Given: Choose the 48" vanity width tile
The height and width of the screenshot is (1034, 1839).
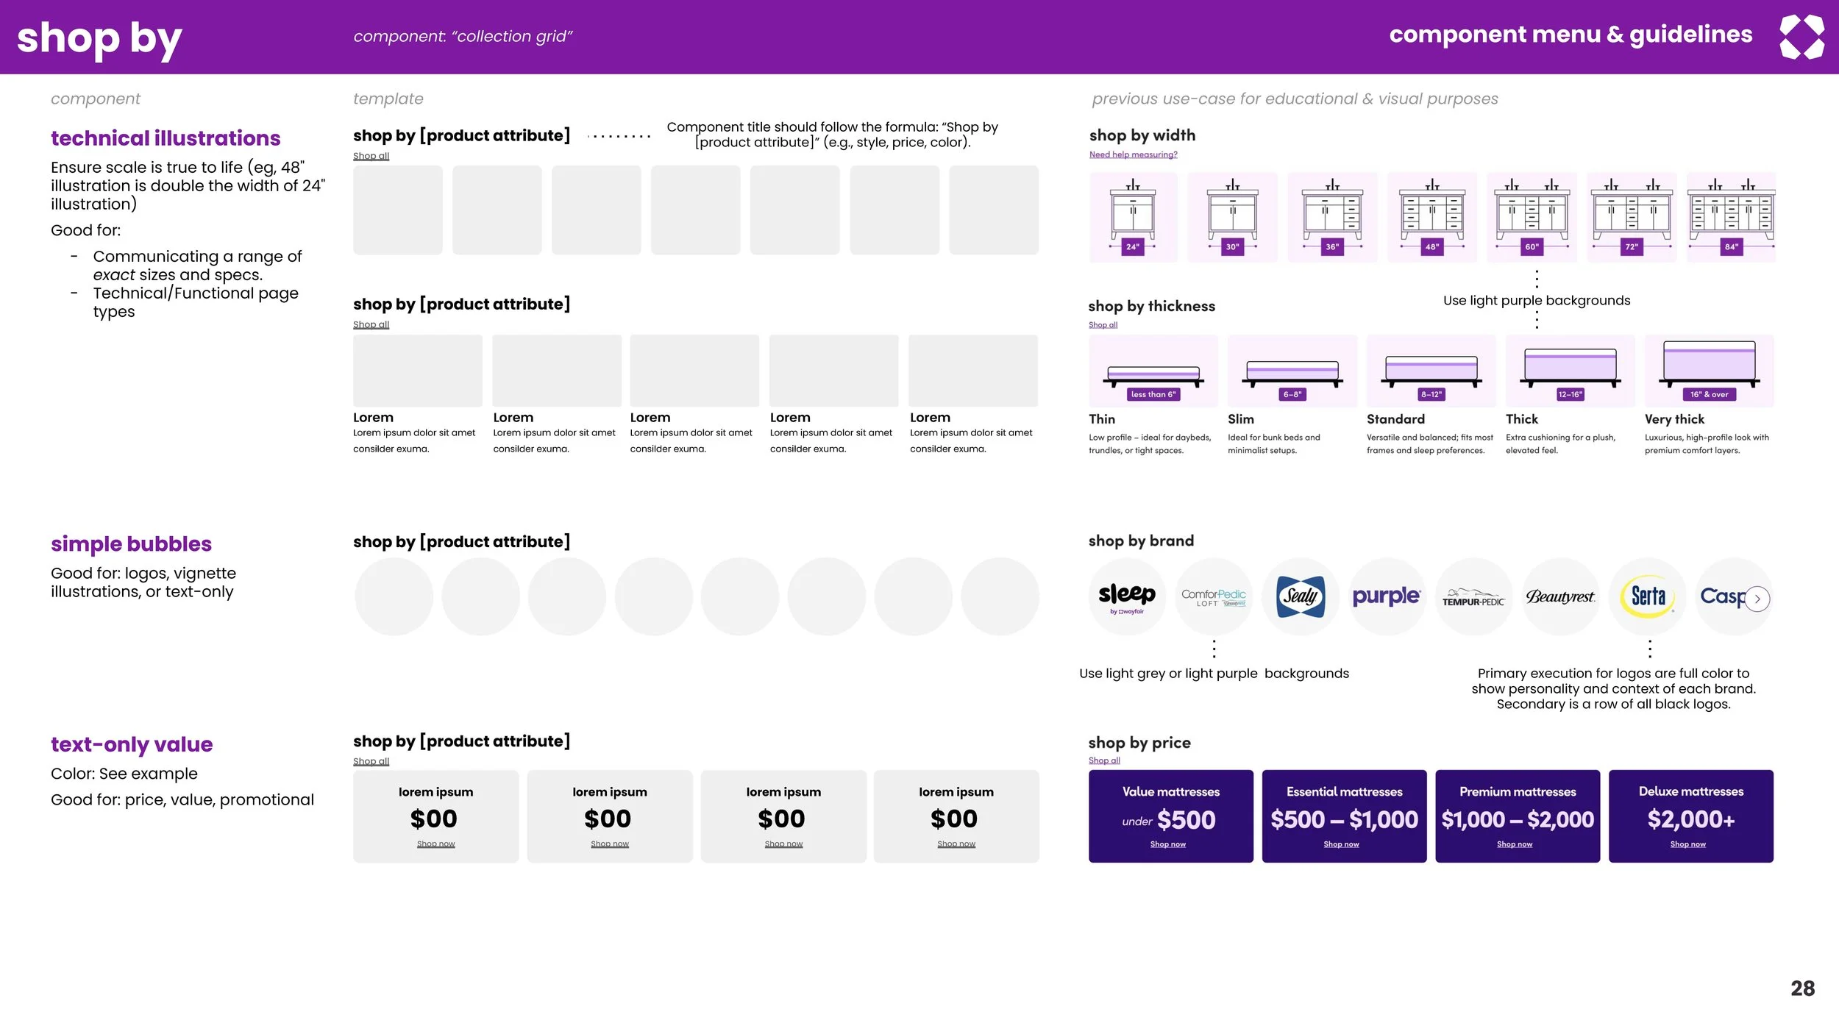Looking at the screenshot, I should [x=1431, y=218].
